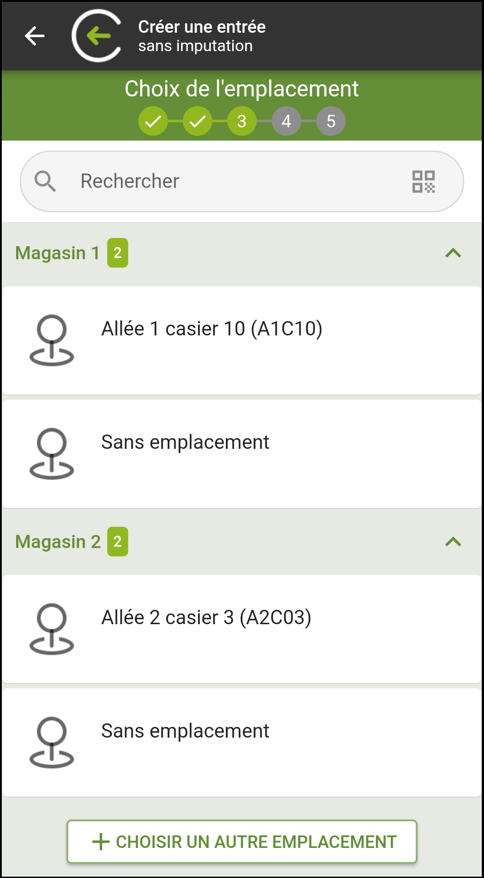Click Choisir un autre emplacement button
This screenshot has width=484, height=878.
[242, 842]
